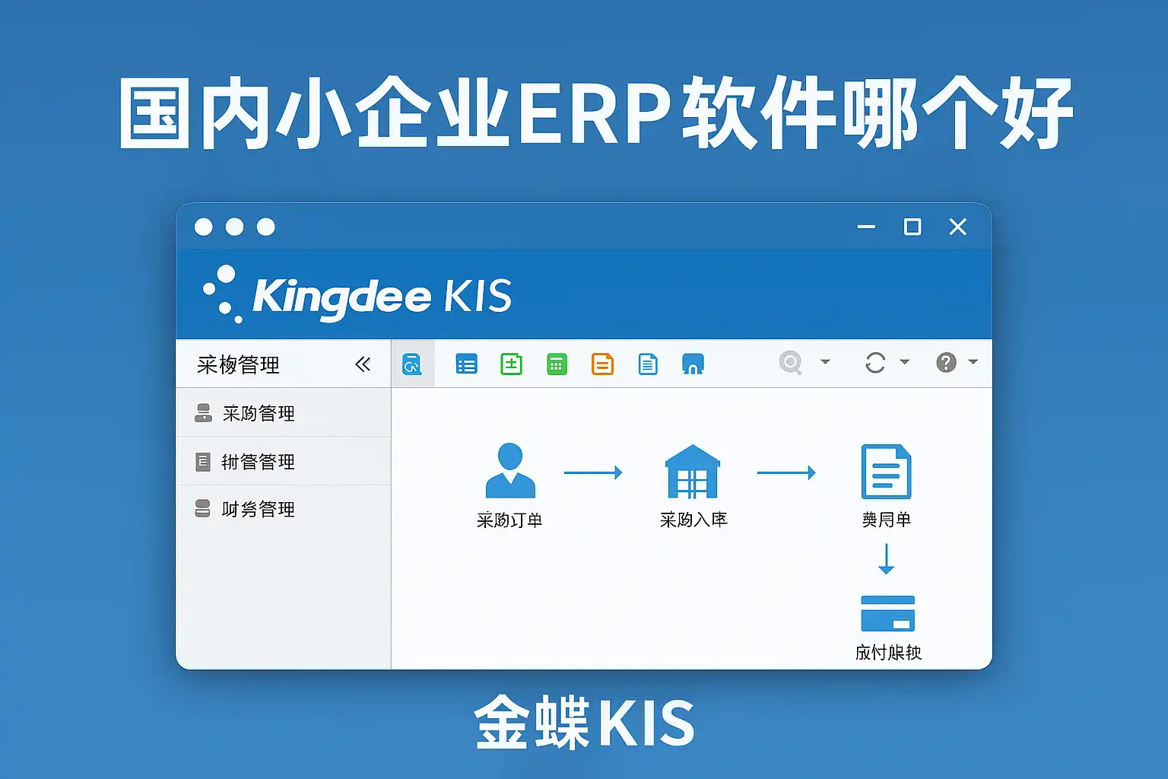The height and width of the screenshot is (779, 1168).
Task: Open the 采购订单 person icon in the flowchart
Action: pos(510,470)
